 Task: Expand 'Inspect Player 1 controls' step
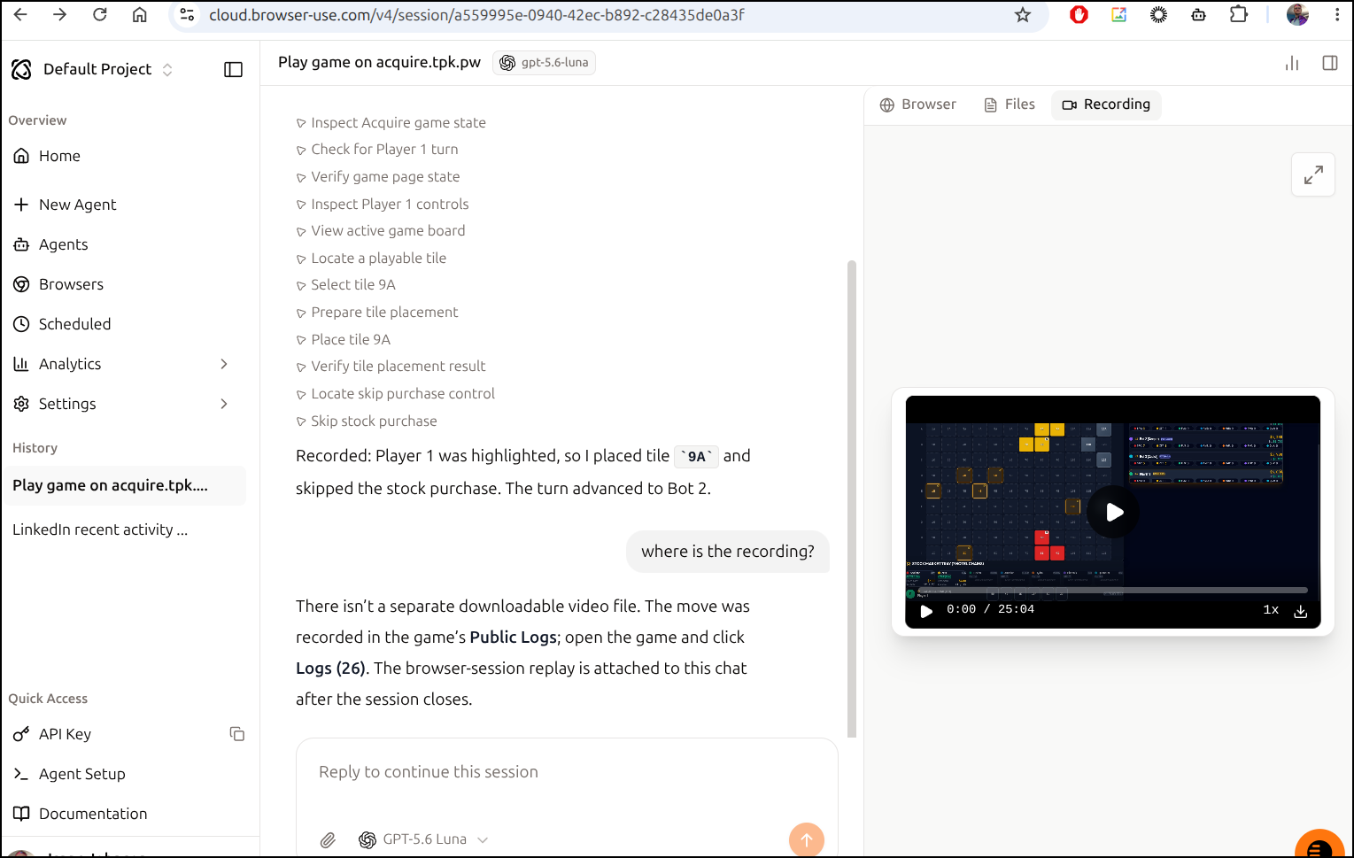(x=383, y=205)
